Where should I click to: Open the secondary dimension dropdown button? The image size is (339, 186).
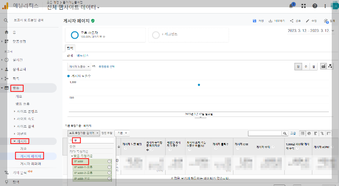[83, 133]
